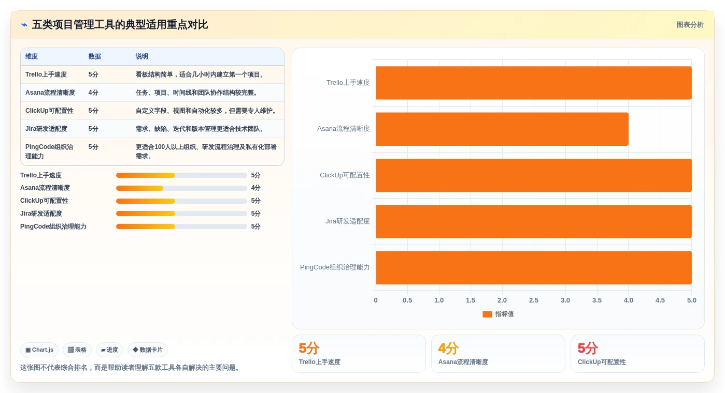Image resolution: width=725 pixels, height=393 pixels.
Task: Click the PingCode组织治理能力 progress bar
Action: (181, 226)
